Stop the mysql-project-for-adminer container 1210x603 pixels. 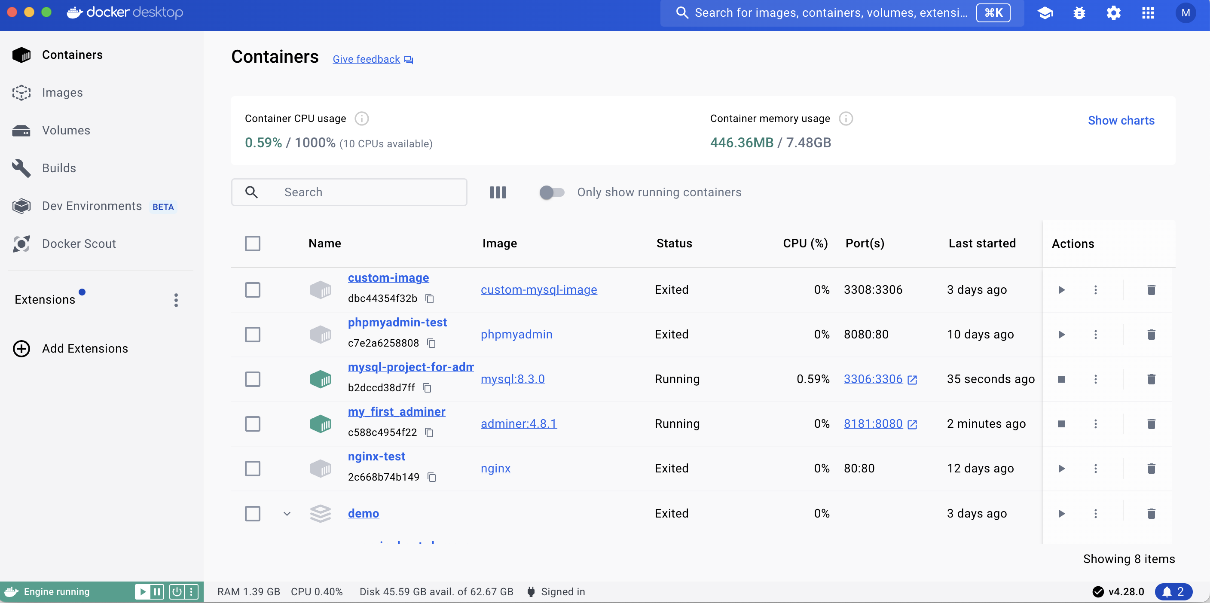click(1061, 379)
